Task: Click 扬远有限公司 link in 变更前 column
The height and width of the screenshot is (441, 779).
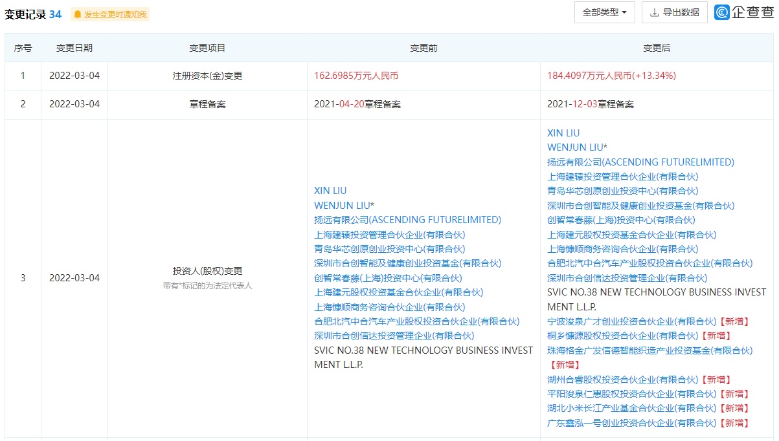Action: [407, 220]
